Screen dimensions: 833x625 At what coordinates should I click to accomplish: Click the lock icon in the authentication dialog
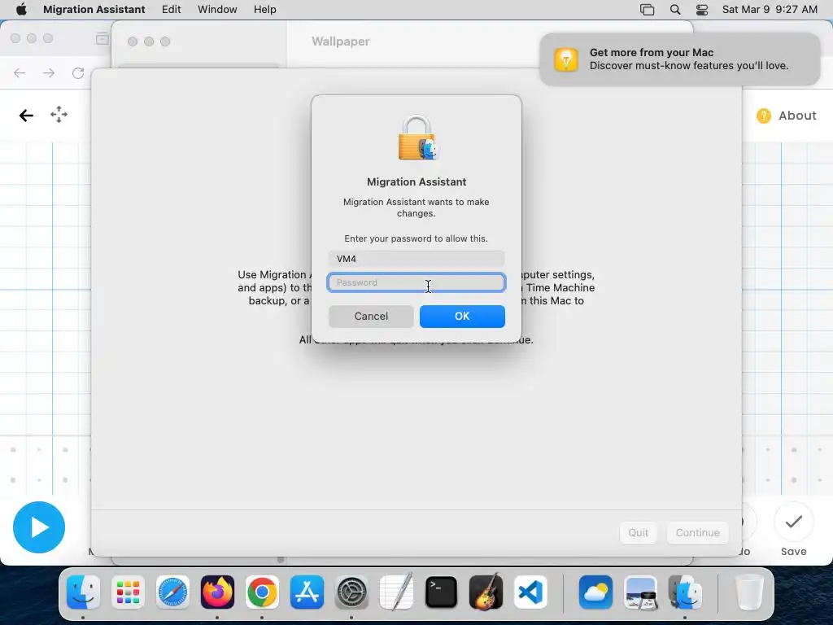click(416, 138)
